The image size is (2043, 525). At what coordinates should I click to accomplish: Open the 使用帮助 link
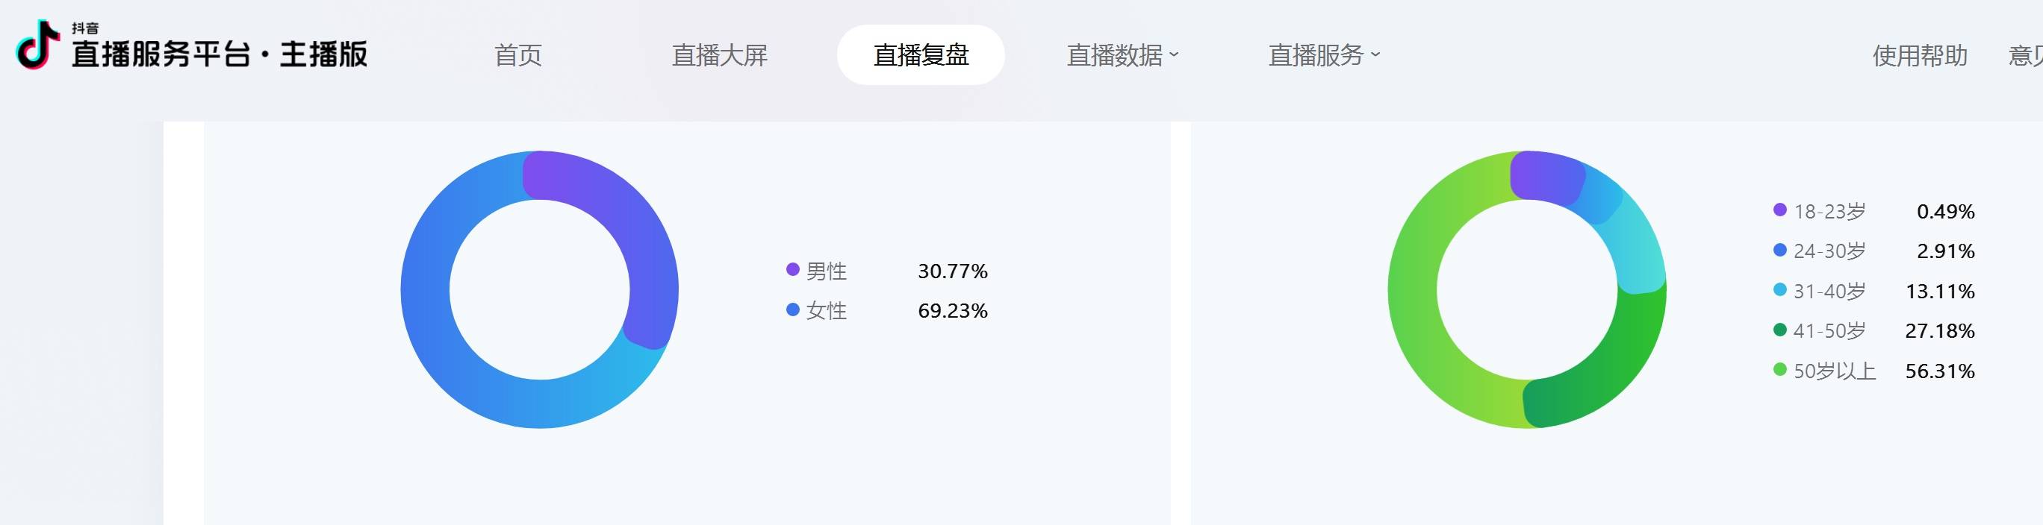click(x=1920, y=55)
